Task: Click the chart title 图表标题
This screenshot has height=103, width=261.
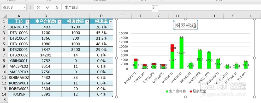Action: [186, 25]
